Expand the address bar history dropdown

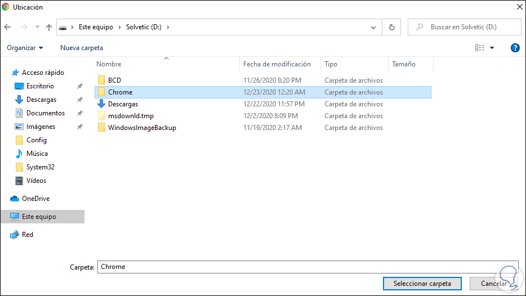(x=373, y=26)
